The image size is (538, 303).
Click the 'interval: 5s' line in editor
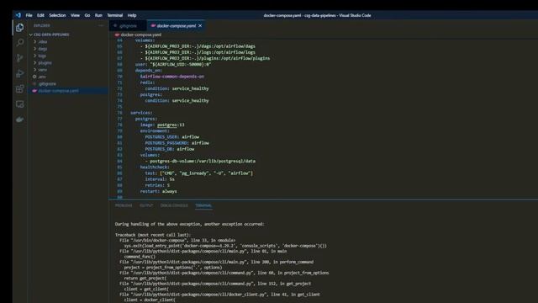pos(160,179)
